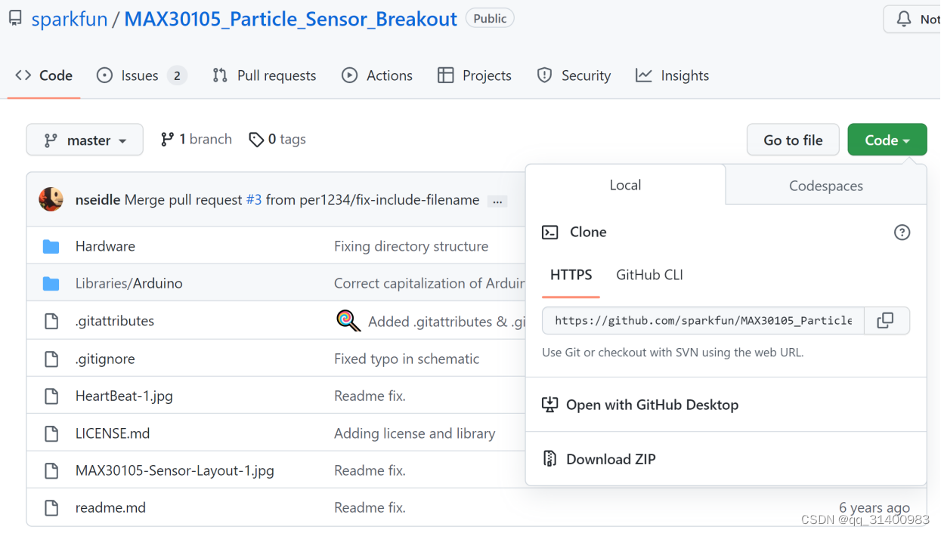Click the Go to file button
941x533 pixels.
pyautogui.click(x=793, y=140)
